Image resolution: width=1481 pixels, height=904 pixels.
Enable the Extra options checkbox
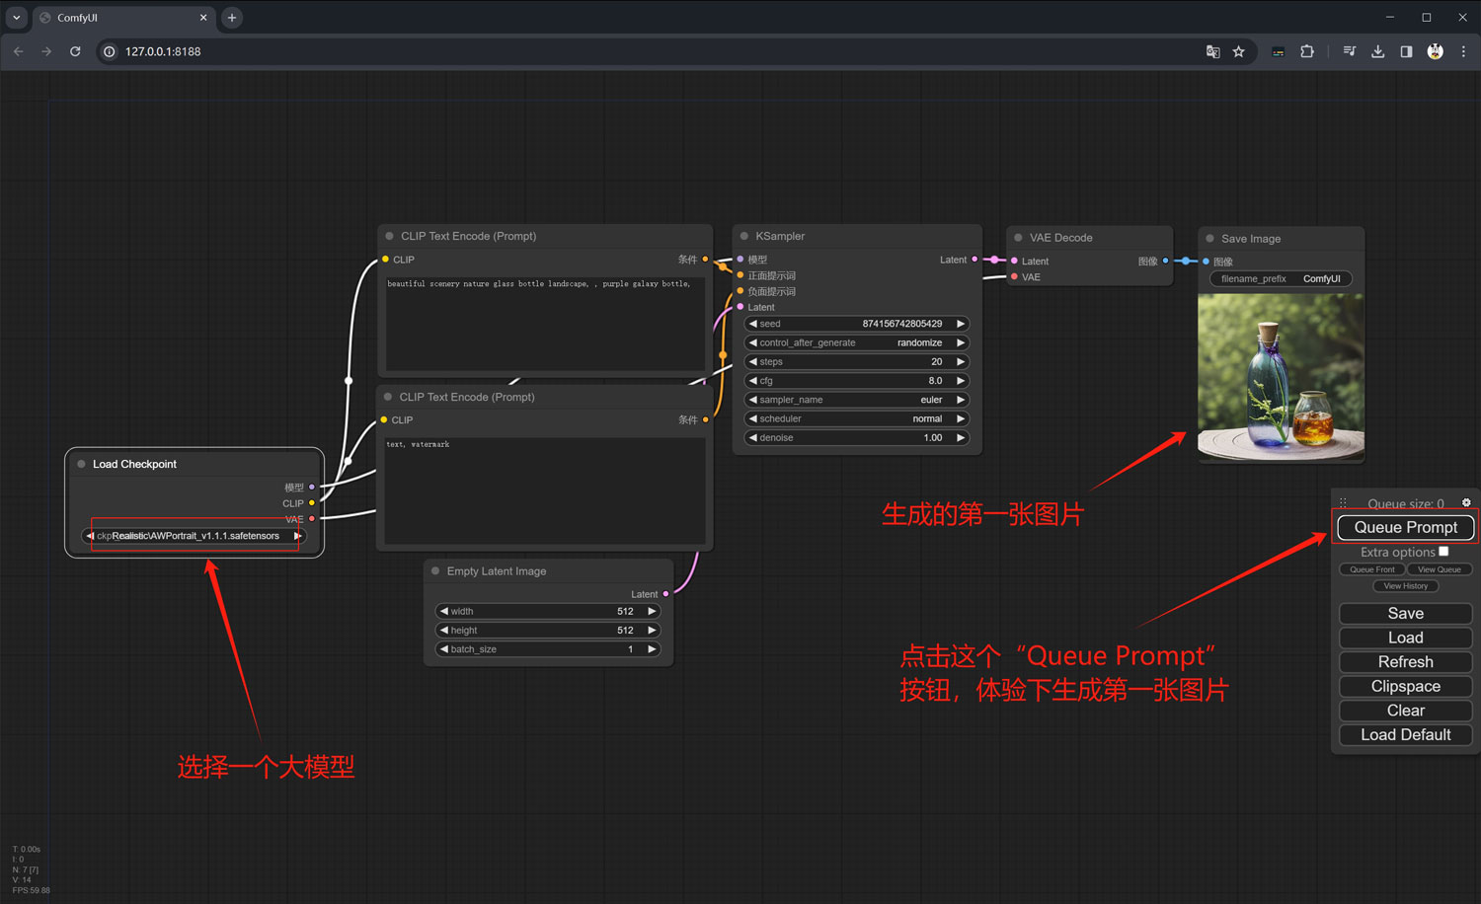coord(1442,552)
